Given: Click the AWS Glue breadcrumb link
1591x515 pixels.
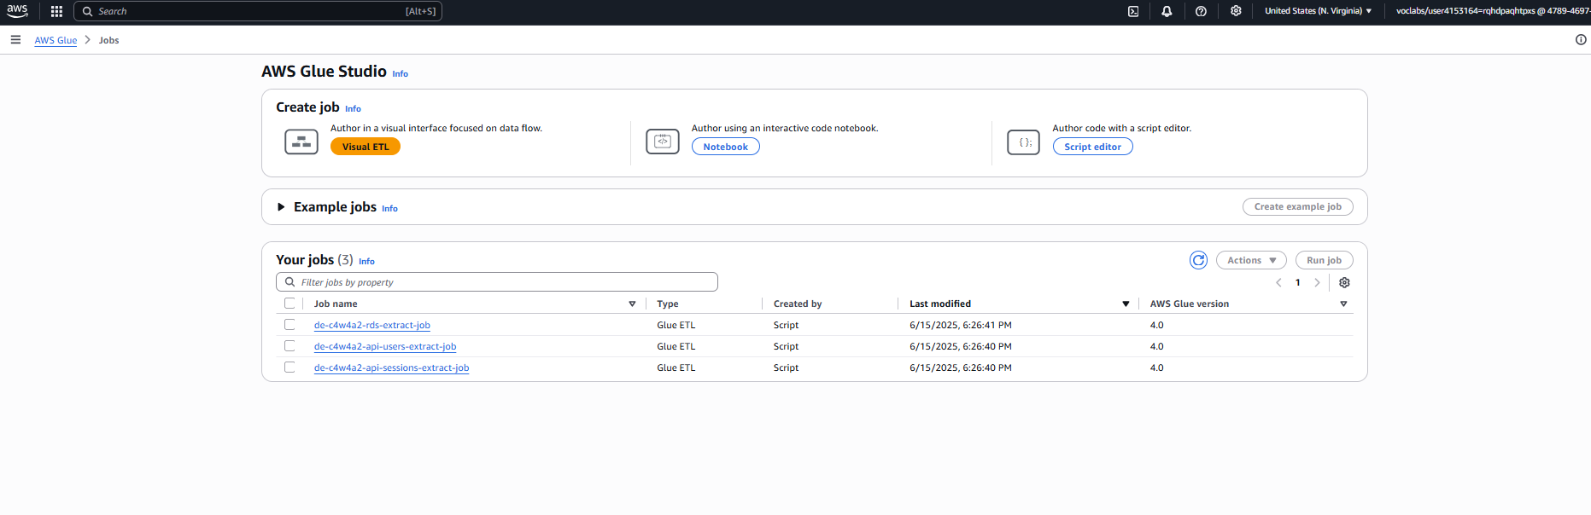Looking at the screenshot, I should point(56,40).
